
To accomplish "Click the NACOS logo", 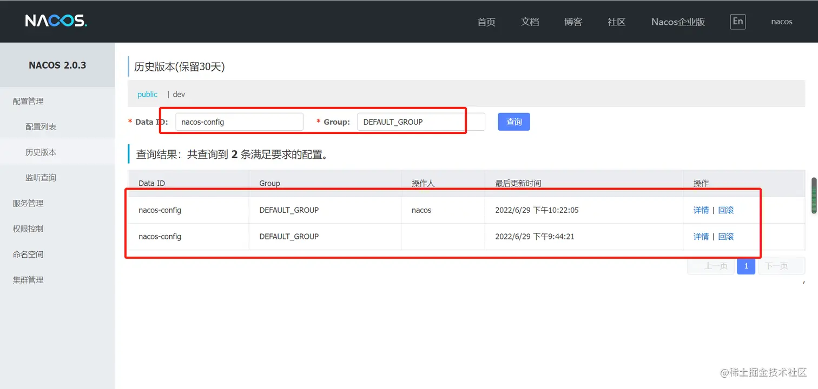I will [x=56, y=21].
